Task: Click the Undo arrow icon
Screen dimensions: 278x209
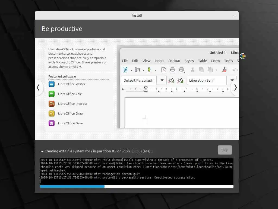Action: (235, 70)
